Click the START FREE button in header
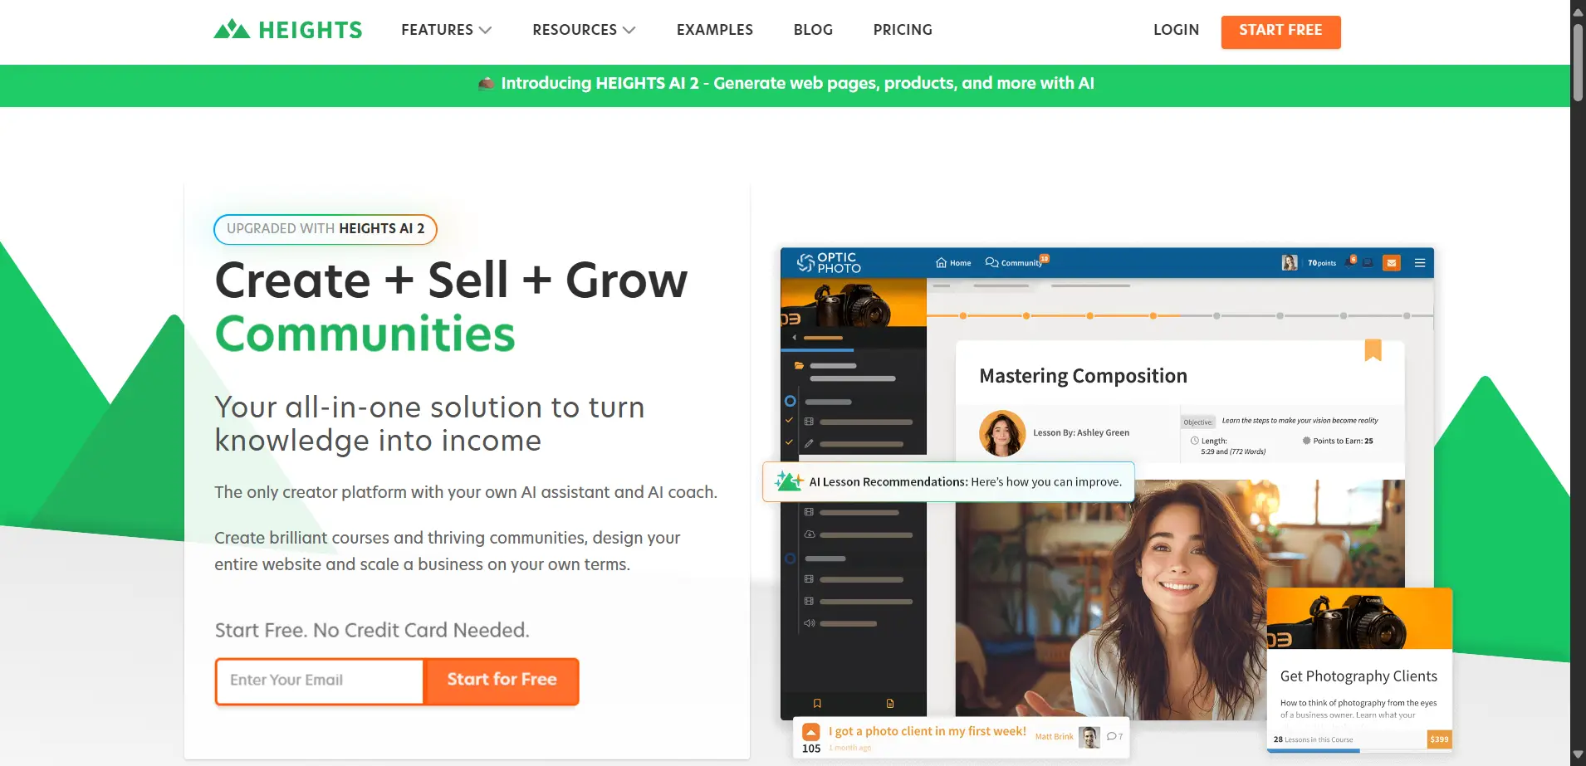 pos(1280,32)
